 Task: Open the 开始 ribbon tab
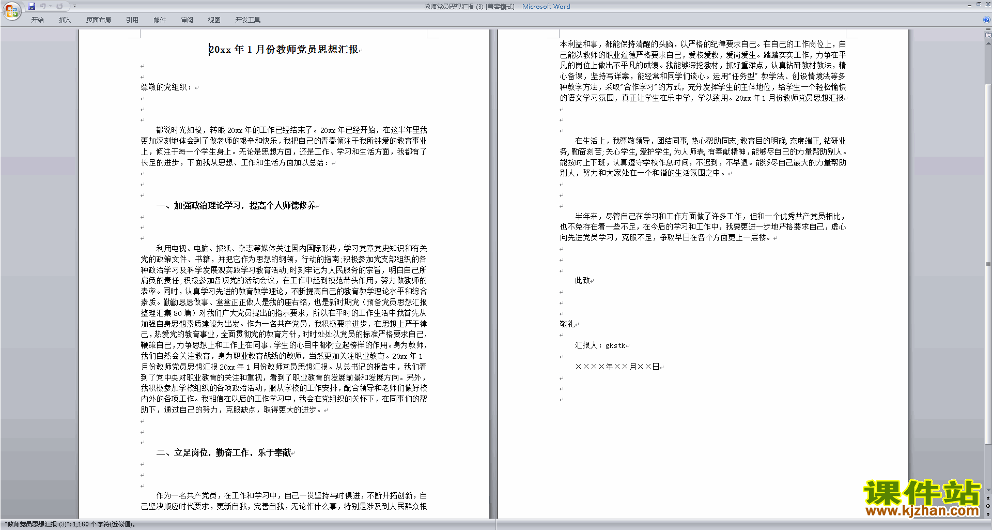point(37,20)
